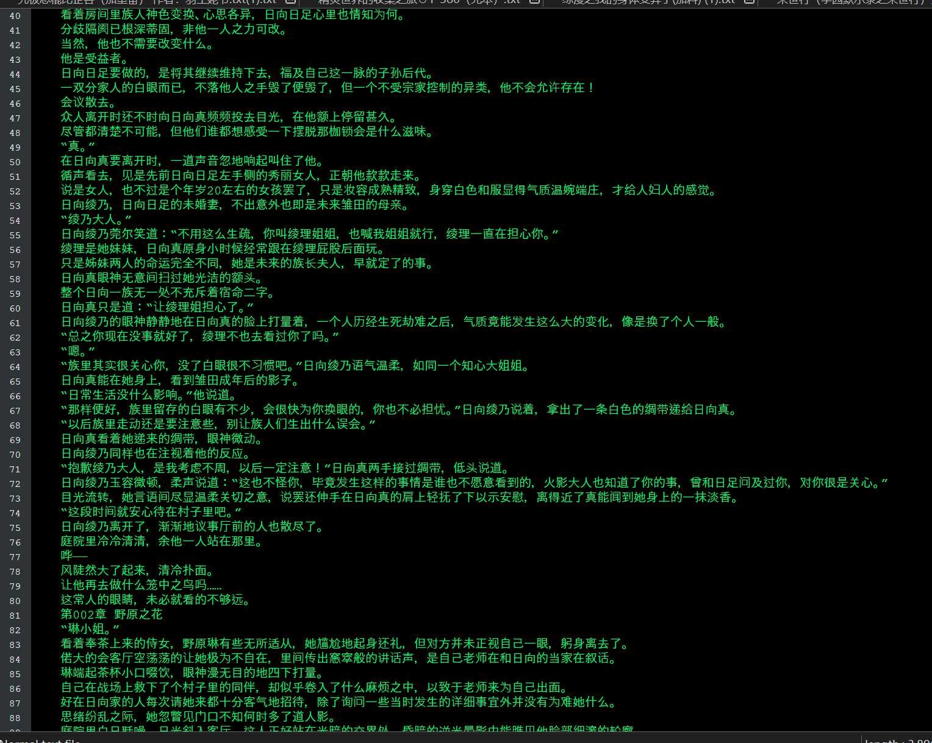The width and height of the screenshot is (932, 743).
Task: Click the Normal text file status bar field
Action: click(40, 740)
